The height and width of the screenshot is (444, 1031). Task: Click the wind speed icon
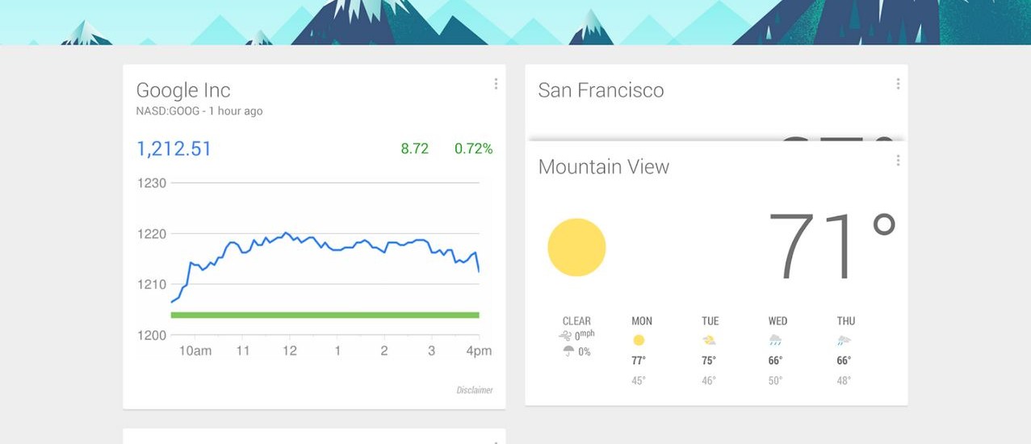coord(565,335)
